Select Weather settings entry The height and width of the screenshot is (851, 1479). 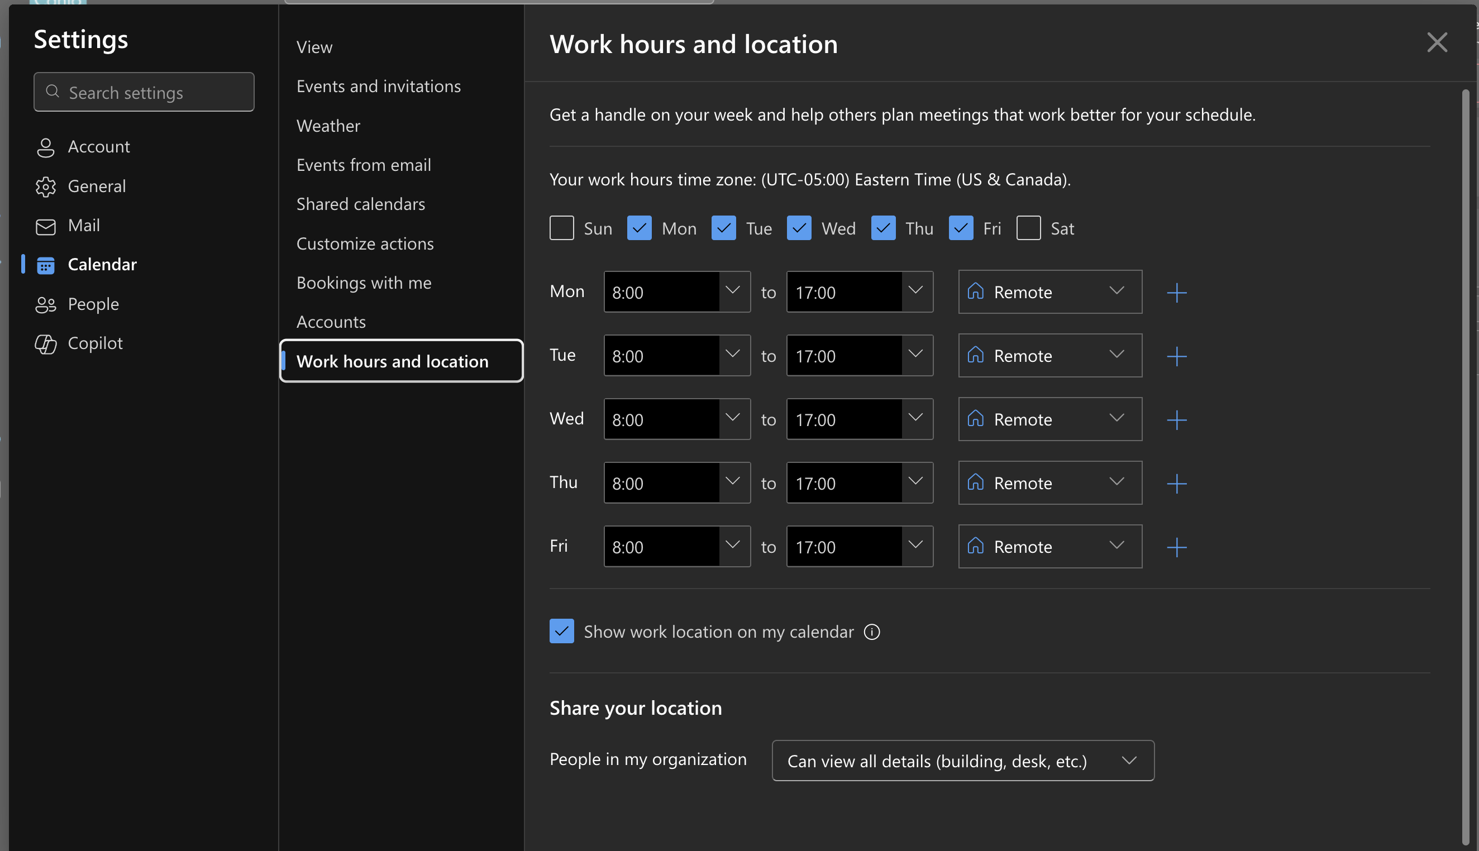point(328,126)
